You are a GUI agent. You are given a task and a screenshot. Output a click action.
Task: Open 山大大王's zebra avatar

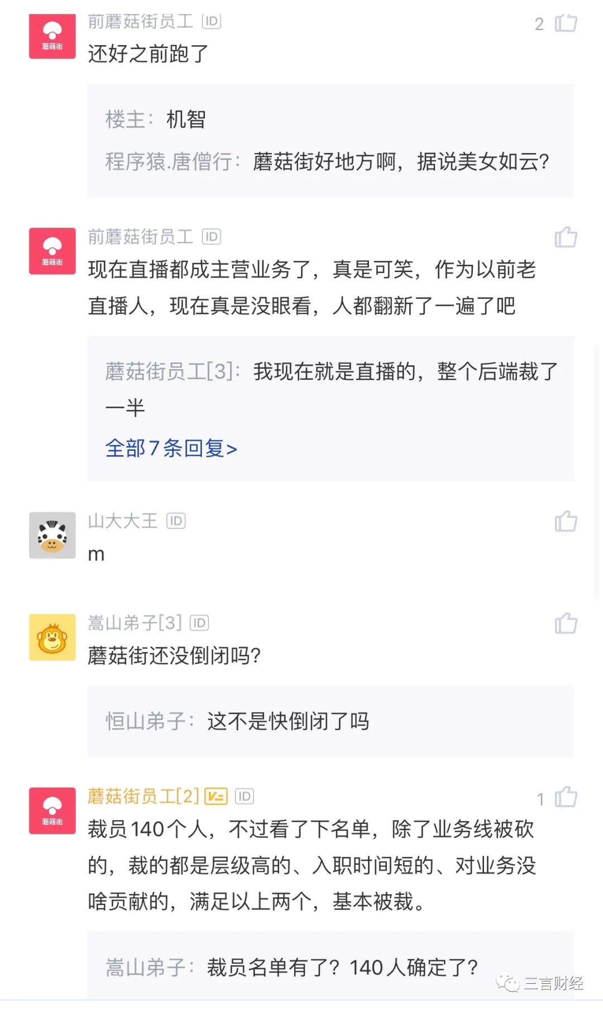[x=52, y=535]
